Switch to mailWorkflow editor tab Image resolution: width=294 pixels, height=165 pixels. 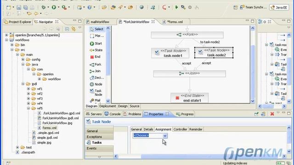98,22
